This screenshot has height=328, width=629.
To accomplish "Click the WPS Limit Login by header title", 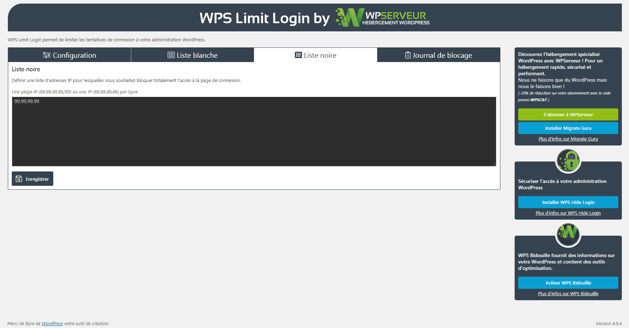I will [264, 18].
